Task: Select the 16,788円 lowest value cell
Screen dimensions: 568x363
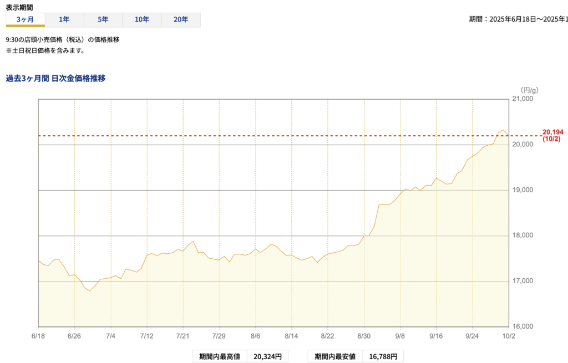Action: tap(383, 356)
